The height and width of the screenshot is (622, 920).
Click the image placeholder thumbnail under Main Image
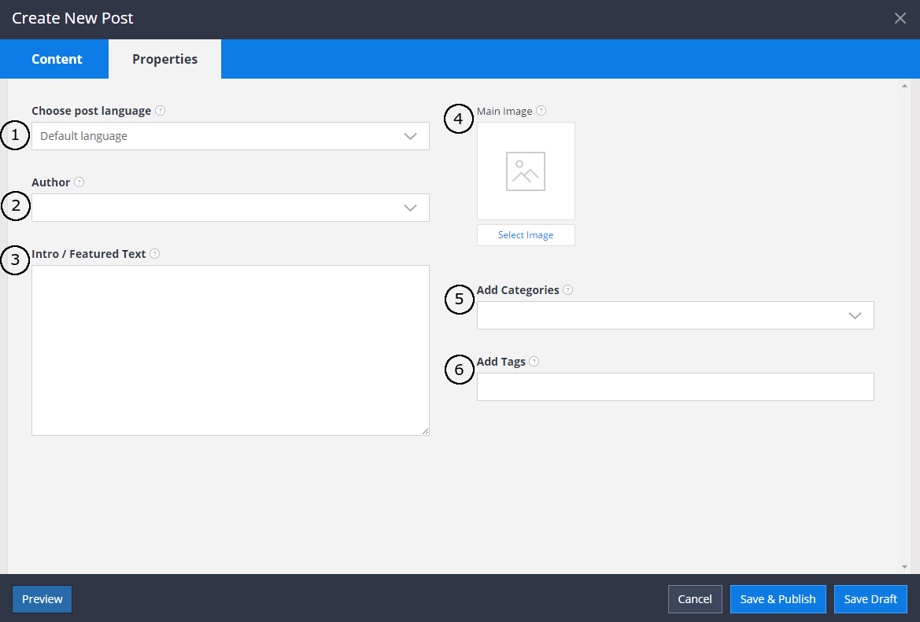pos(526,171)
